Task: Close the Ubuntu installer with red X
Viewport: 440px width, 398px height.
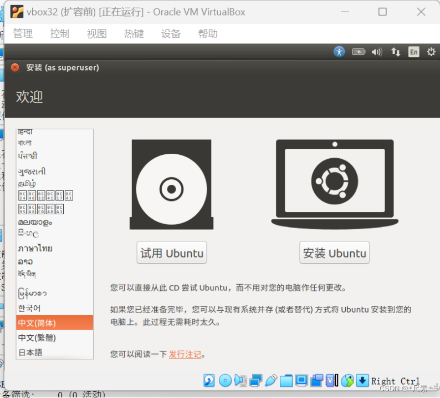Action: coord(15,68)
